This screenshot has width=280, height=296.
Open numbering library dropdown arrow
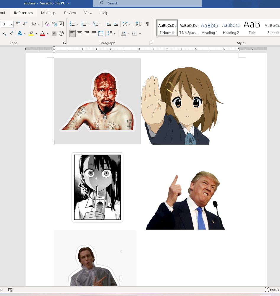click(x=89, y=24)
